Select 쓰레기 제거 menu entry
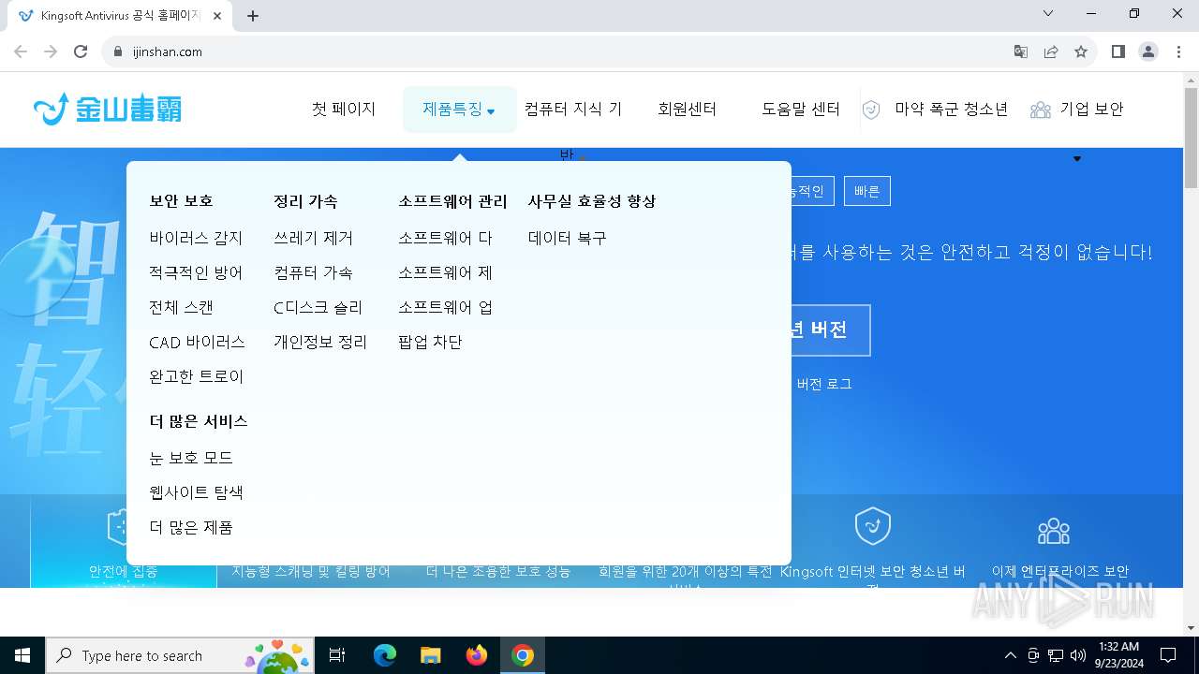The image size is (1199, 674). click(313, 238)
